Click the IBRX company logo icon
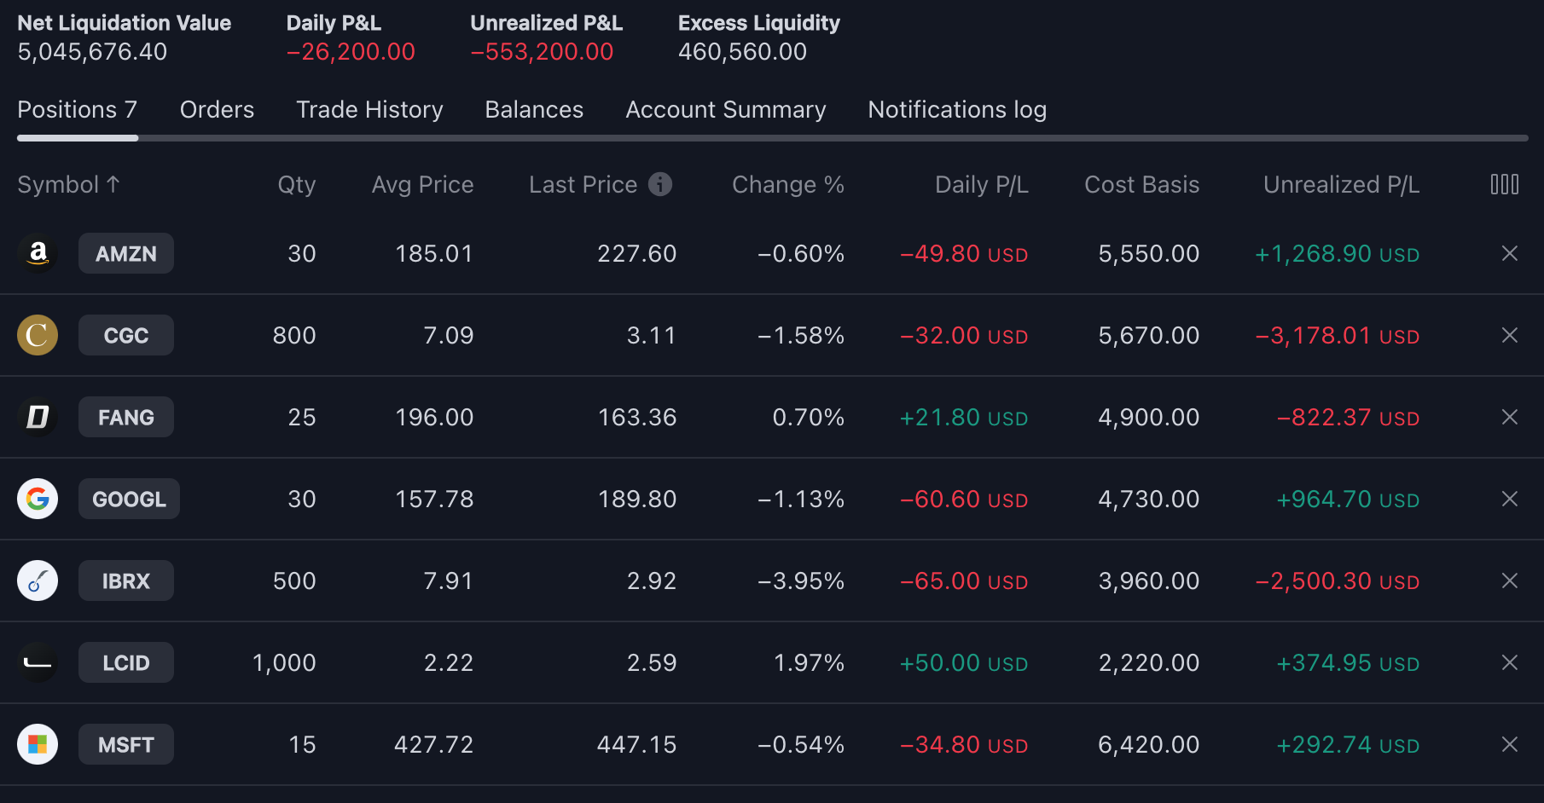The image size is (1544, 803). [38, 581]
